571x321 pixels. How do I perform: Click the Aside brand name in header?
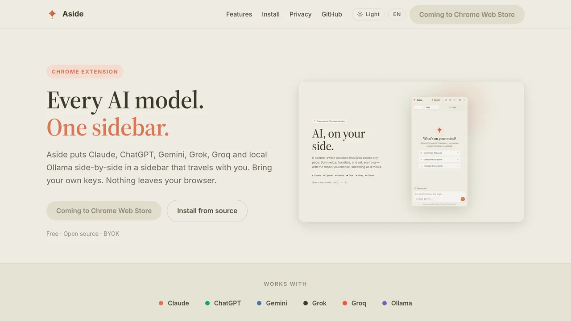tap(73, 14)
